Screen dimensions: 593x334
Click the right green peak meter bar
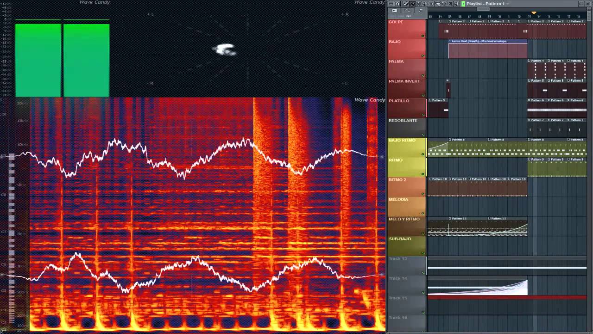point(86,60)
